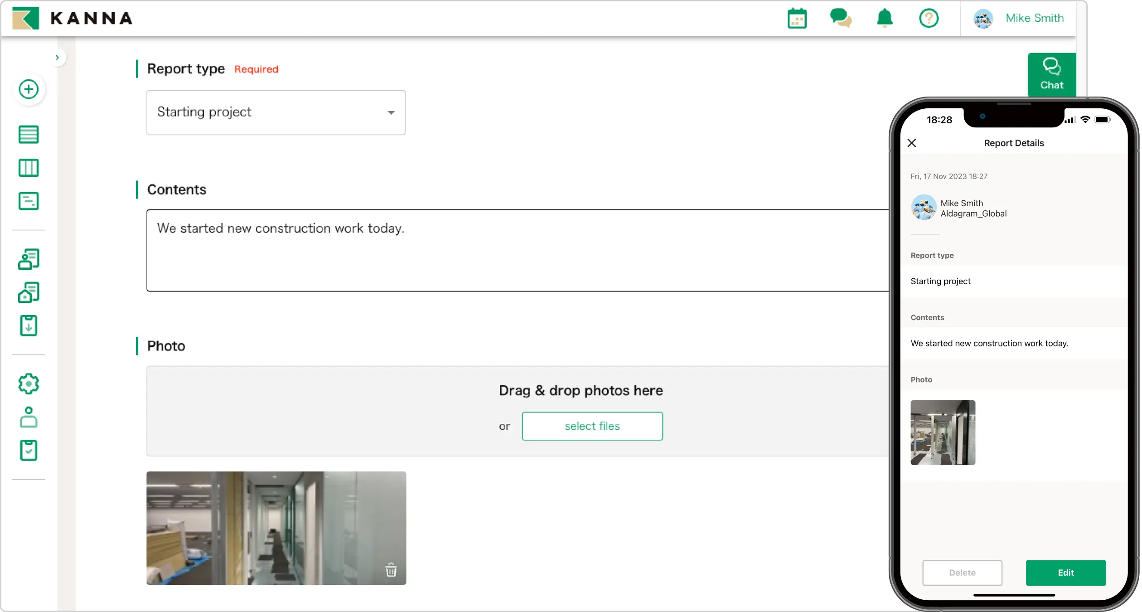Switch to list view in the sidebar
Image resolution: width=1142 pixels, height=612 pixels.
pos(29,134)
